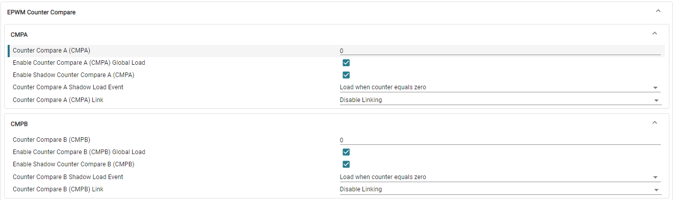Image resolution: width=673 pixels, height=200 pixels.
Task: Toggle Enable Shadow Counter Compare B checkbox
Action: pos(346,164)
